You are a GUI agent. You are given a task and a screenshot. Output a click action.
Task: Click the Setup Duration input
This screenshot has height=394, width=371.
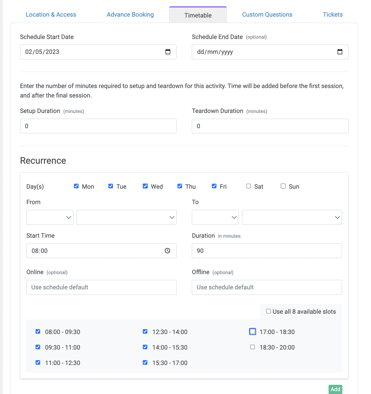point(98,126)
